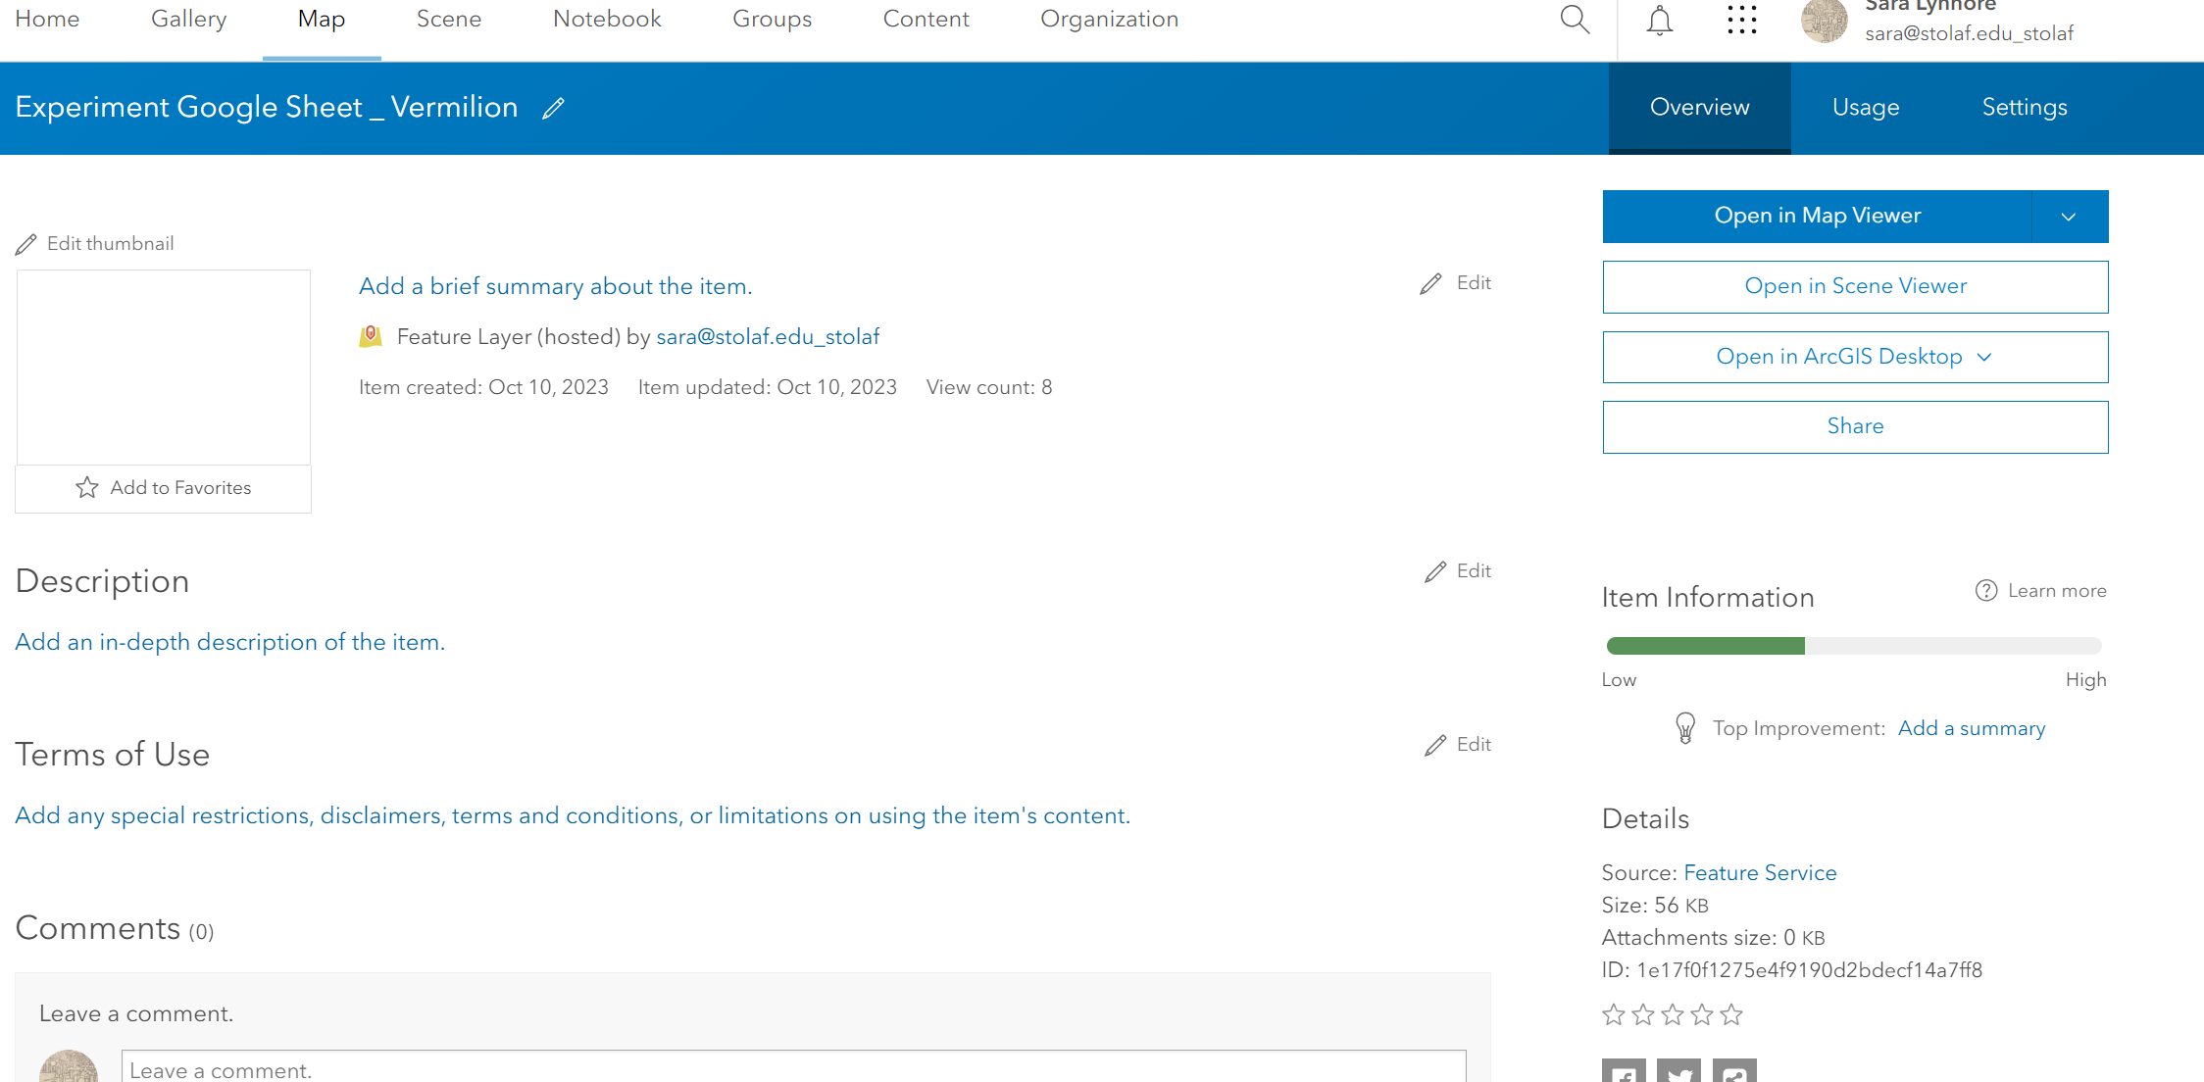Open the Content menu item
The image size is (2204, 1082).
tap(926, 20)
